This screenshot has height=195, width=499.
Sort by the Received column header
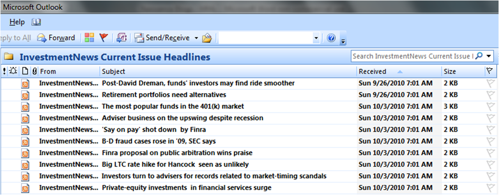[399, 71]
